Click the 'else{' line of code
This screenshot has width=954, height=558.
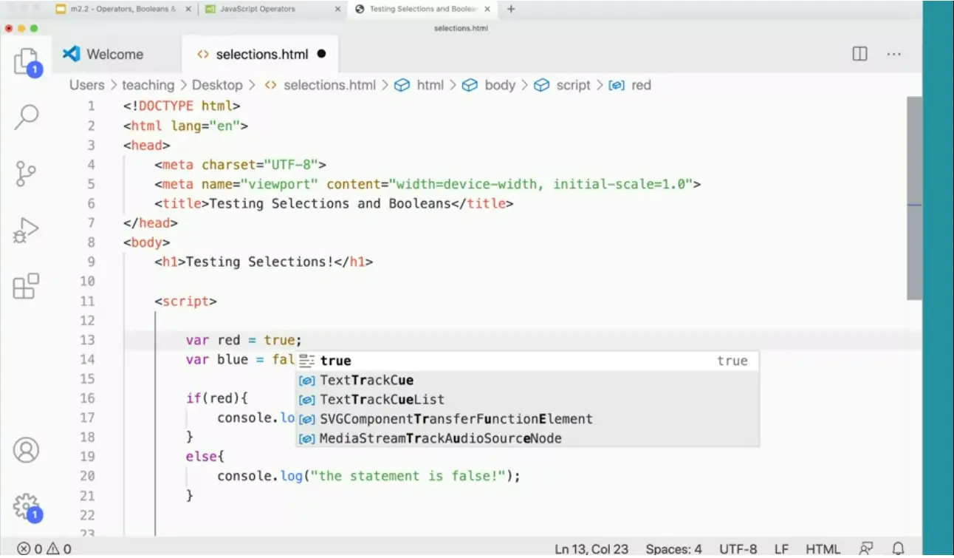tap(205, 457)
